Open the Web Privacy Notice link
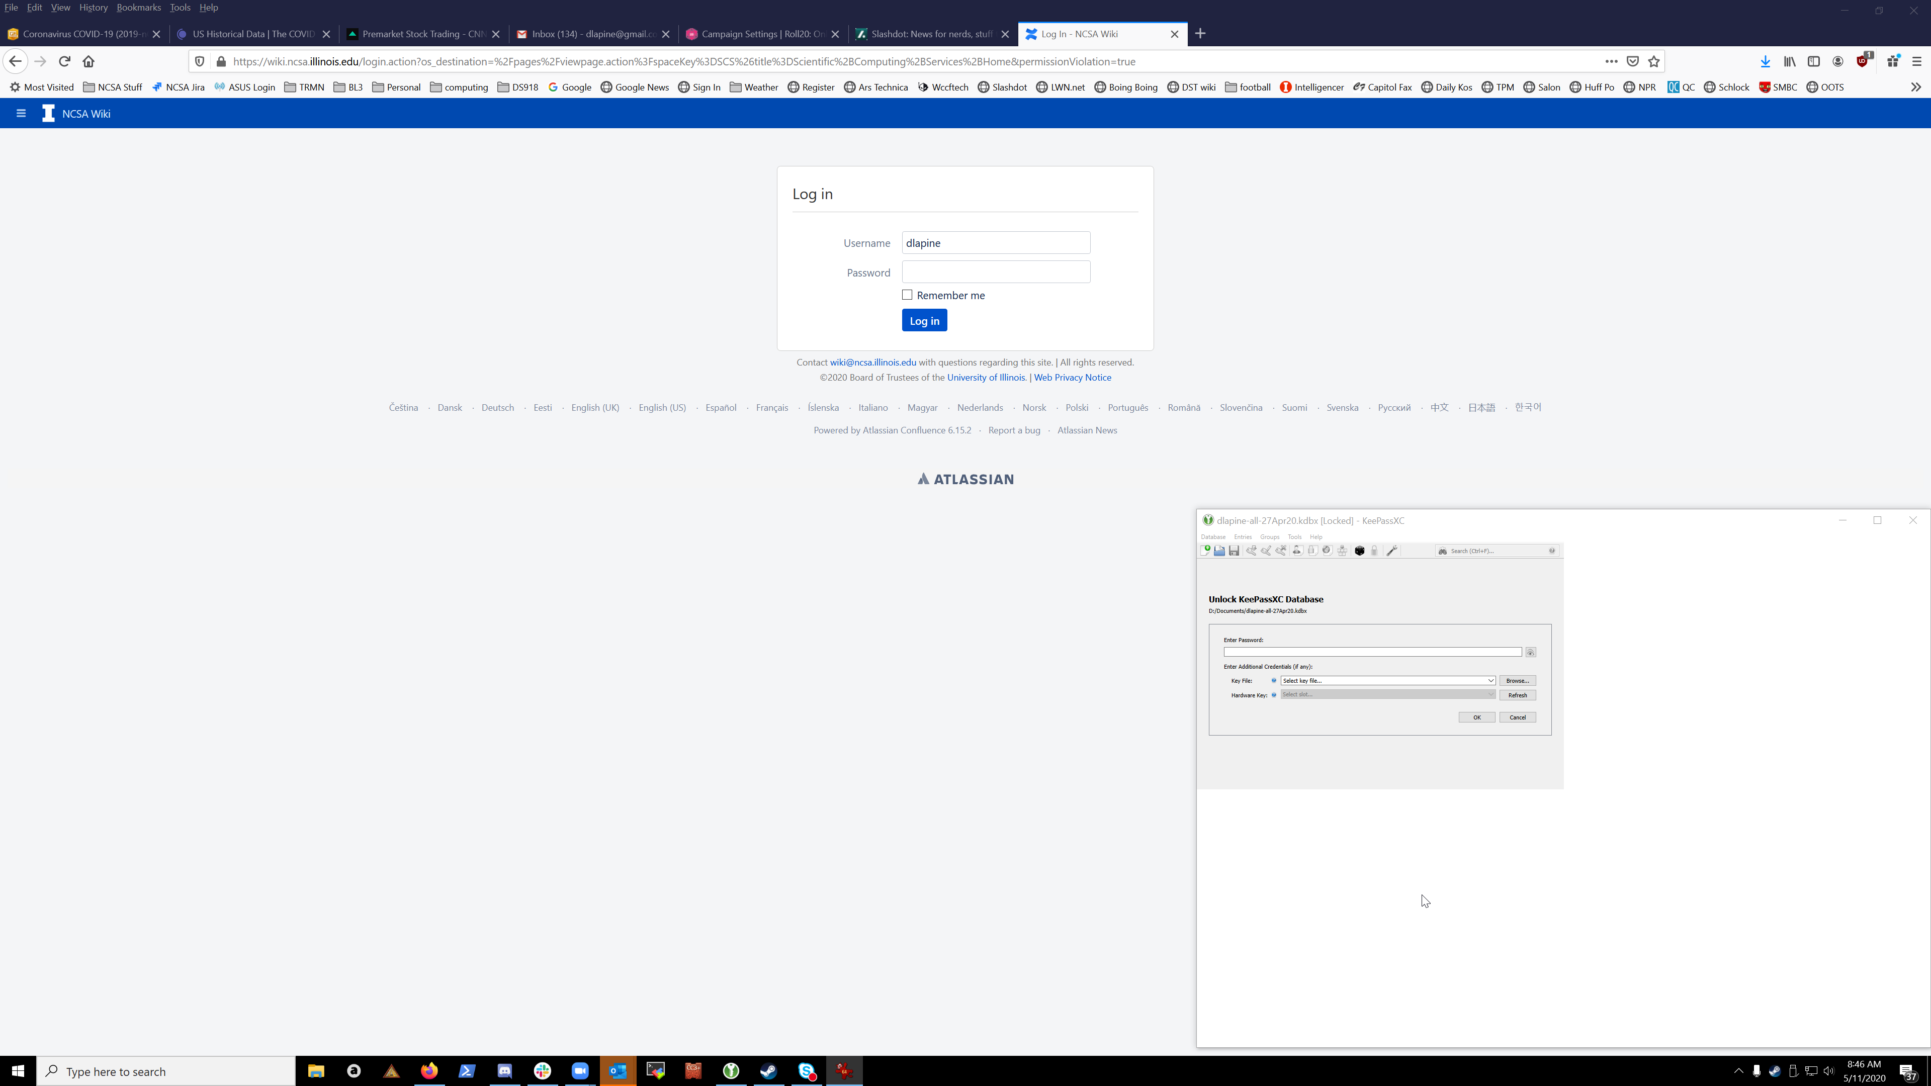Viewport: 1931px width, 1086px height. pyautogui.click(x=1072, y=377)
